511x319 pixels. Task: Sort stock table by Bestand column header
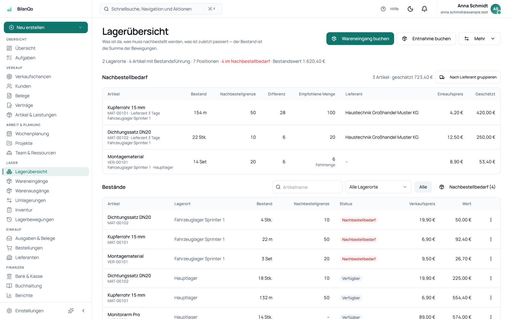(264, 204)
